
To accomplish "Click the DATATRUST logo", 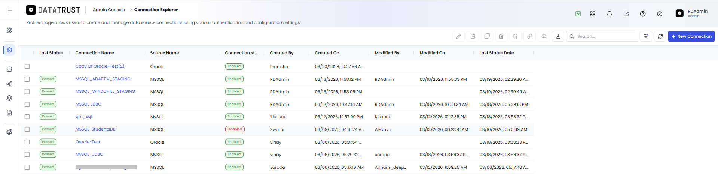I will click(x=53, y=10).
